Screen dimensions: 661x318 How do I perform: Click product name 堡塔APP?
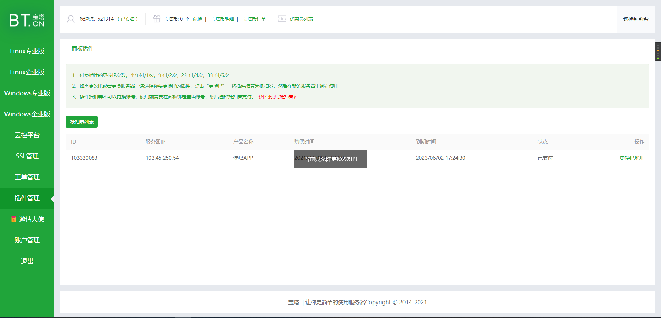[x=243, y=158]
